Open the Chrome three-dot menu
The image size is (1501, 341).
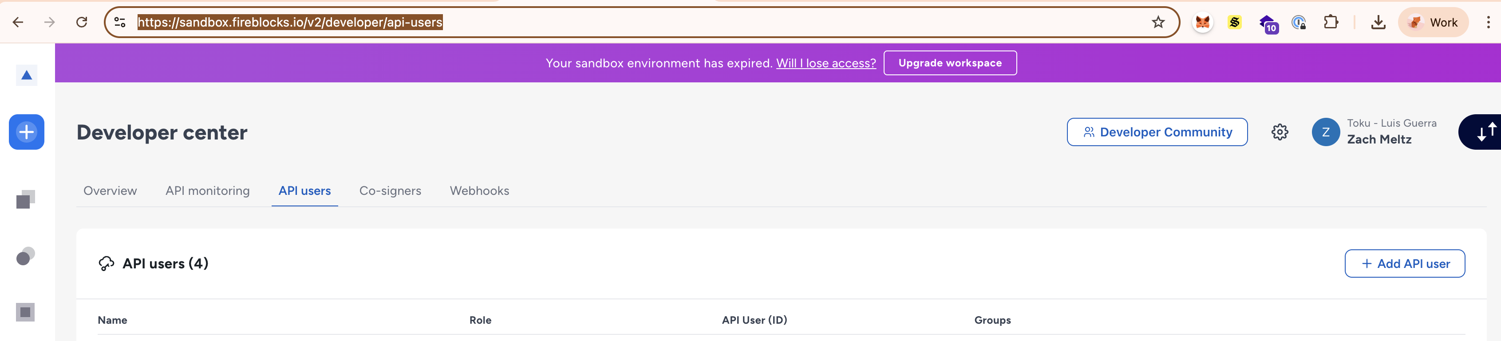click(x=1488, y=22)
